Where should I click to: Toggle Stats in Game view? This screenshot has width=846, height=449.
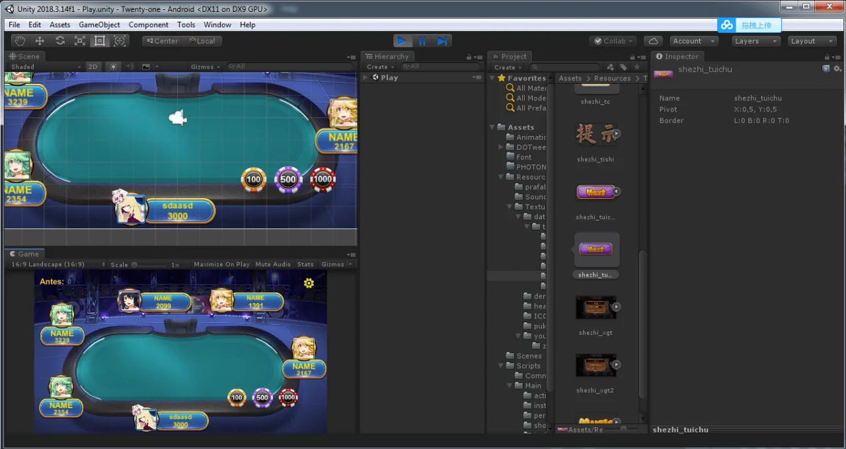305,265
